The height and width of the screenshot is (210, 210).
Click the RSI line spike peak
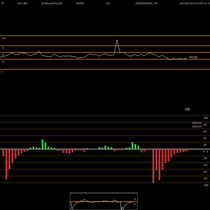pyautogui.click(x=117, y=40)
